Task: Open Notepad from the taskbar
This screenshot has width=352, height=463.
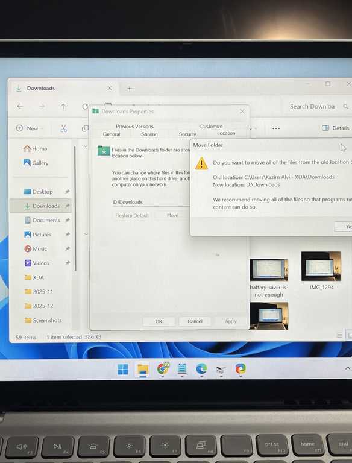Action: click(x=182, y=369)
